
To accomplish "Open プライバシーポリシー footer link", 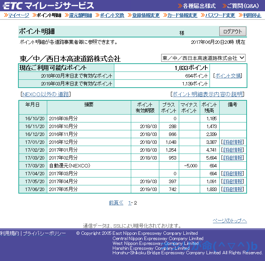I will coord(45,233).
